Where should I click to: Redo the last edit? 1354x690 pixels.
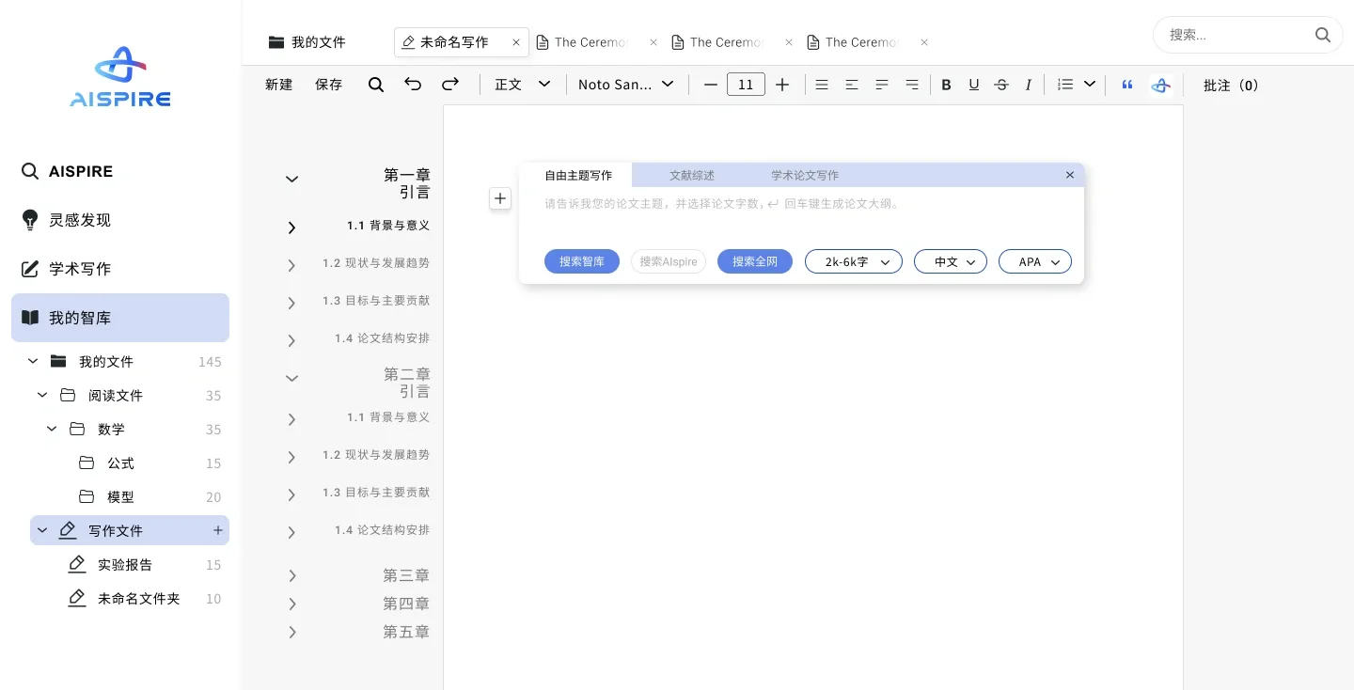point(450,84)
